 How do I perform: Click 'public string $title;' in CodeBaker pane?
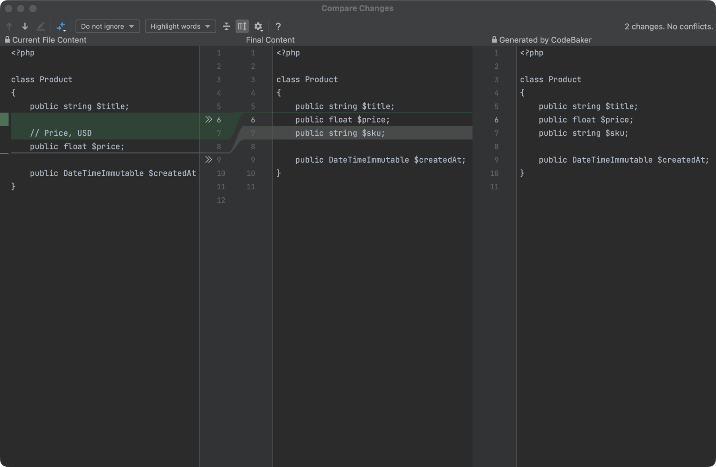point(588,106)
